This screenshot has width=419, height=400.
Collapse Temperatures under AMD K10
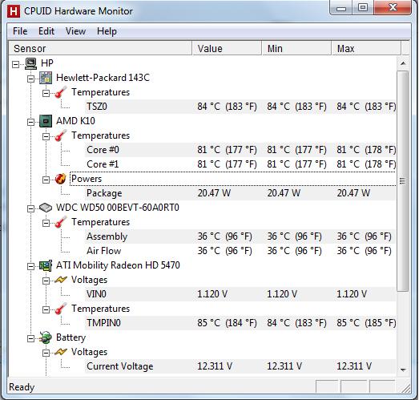46,136
